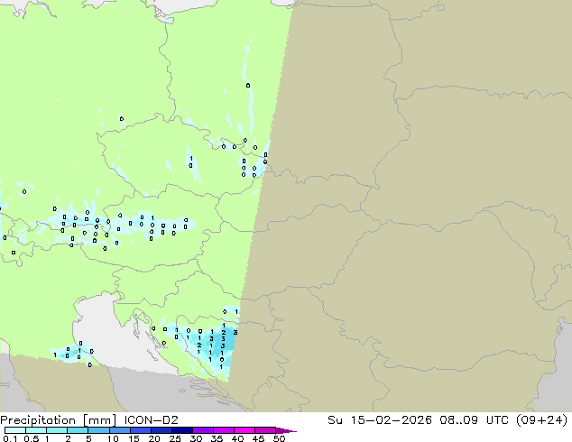Select the 20–25 mm dark blue swatch

click(161, 430)
